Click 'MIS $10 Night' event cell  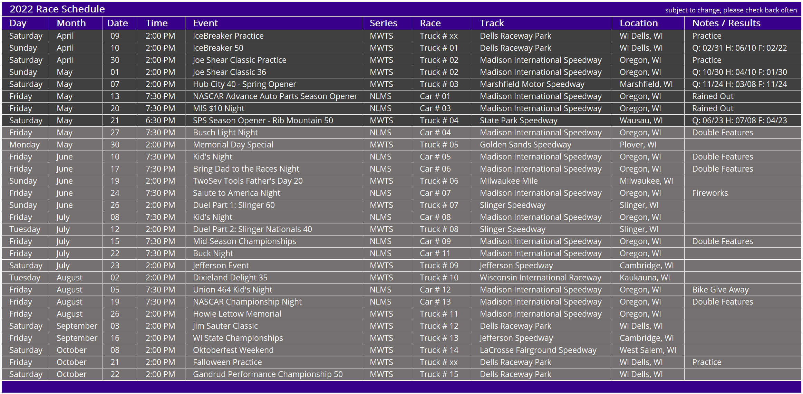(219, 108)
